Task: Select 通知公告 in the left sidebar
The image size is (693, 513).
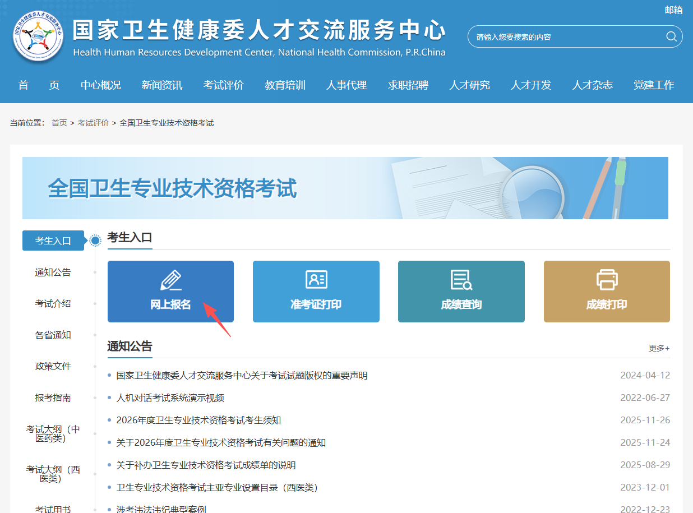Action: click(x=53, y=272)
